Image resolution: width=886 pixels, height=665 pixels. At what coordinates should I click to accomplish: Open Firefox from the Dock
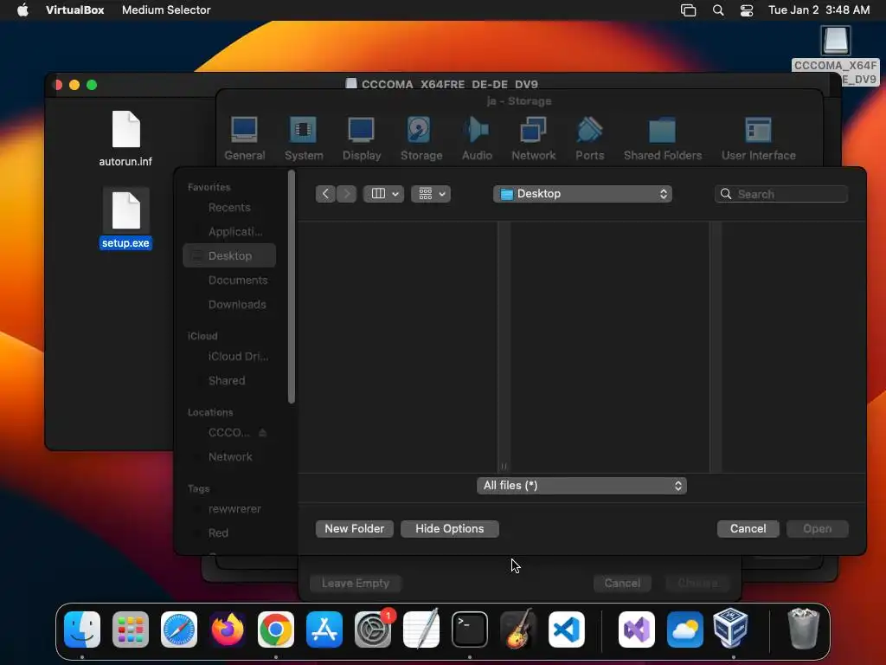(228, 629)
